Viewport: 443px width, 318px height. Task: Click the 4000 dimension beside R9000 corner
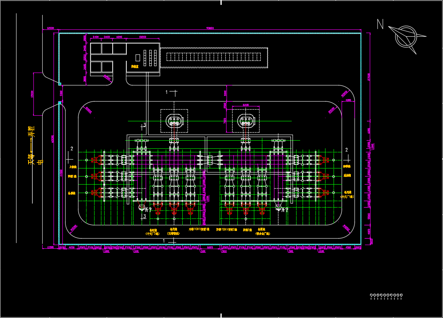point(348,100)
